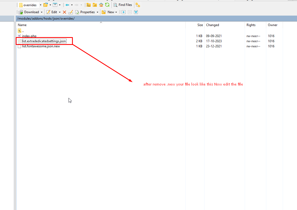Go to the parent directory icon
Viewport: 297px width, 210px height.
pos(89,5)
